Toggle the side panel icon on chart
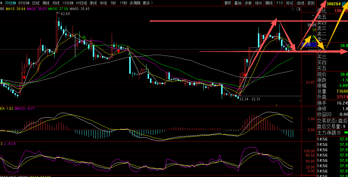Viewport: 348px width, 177px height. (x=298, y=9)
